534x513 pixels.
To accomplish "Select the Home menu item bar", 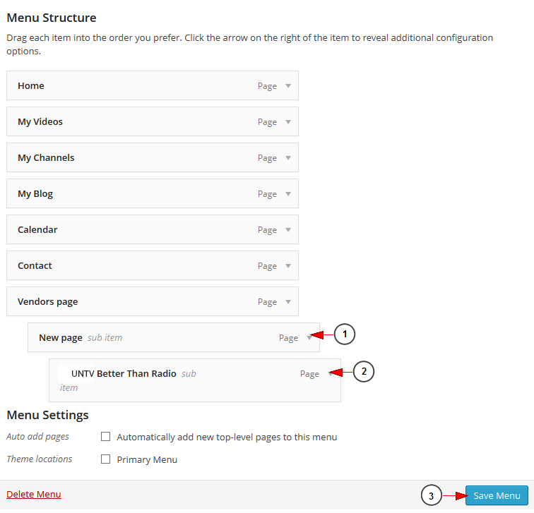I will [153, 85].
